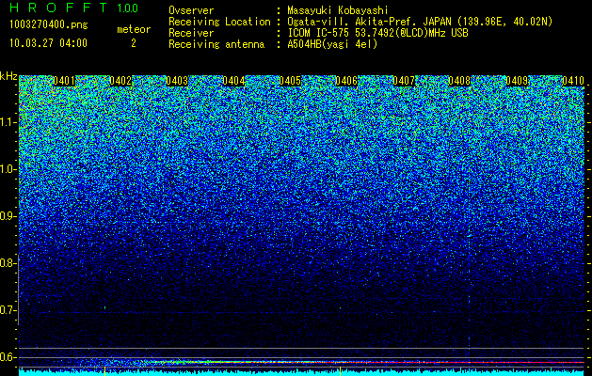Click the 1.0 frequency axis label
Image resolution: width=592 pixels, height=376 pixels.
[x=8, y=169]
